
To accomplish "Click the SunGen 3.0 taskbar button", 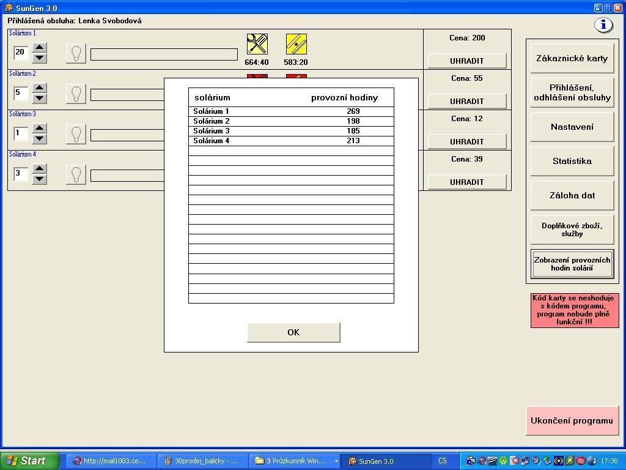I will 386,461.
